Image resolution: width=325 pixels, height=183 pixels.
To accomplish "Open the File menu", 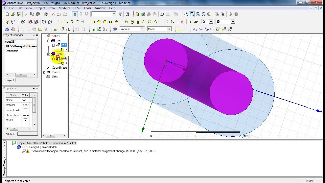I will [x=11, y=8].
